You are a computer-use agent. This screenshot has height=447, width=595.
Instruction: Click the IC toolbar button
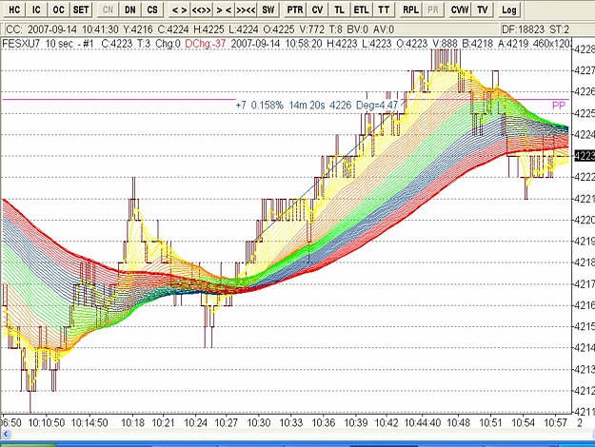click(x=36, y=10)
